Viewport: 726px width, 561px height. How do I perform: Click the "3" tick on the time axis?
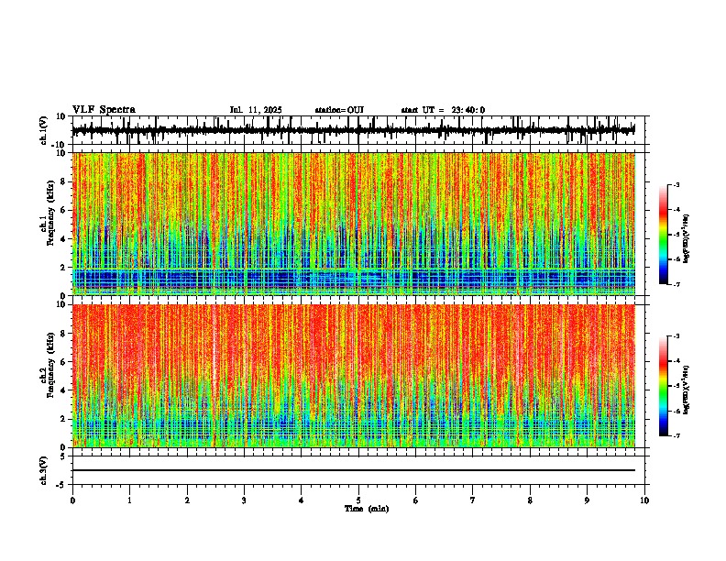point(244,500)
